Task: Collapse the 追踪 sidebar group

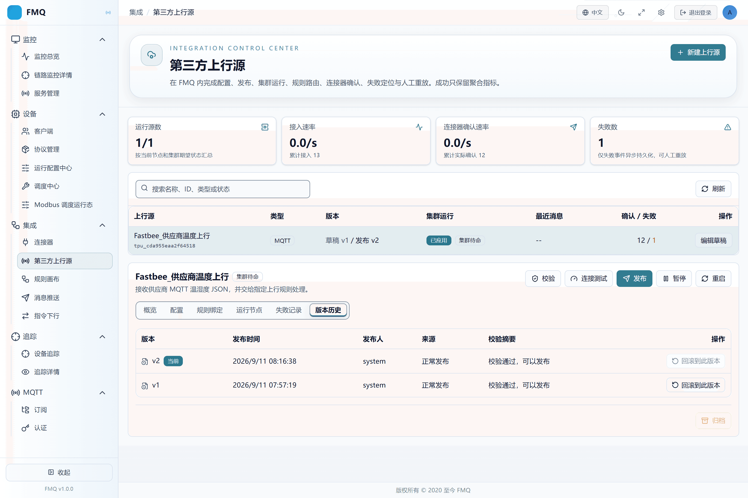Action: click(102, 337)
